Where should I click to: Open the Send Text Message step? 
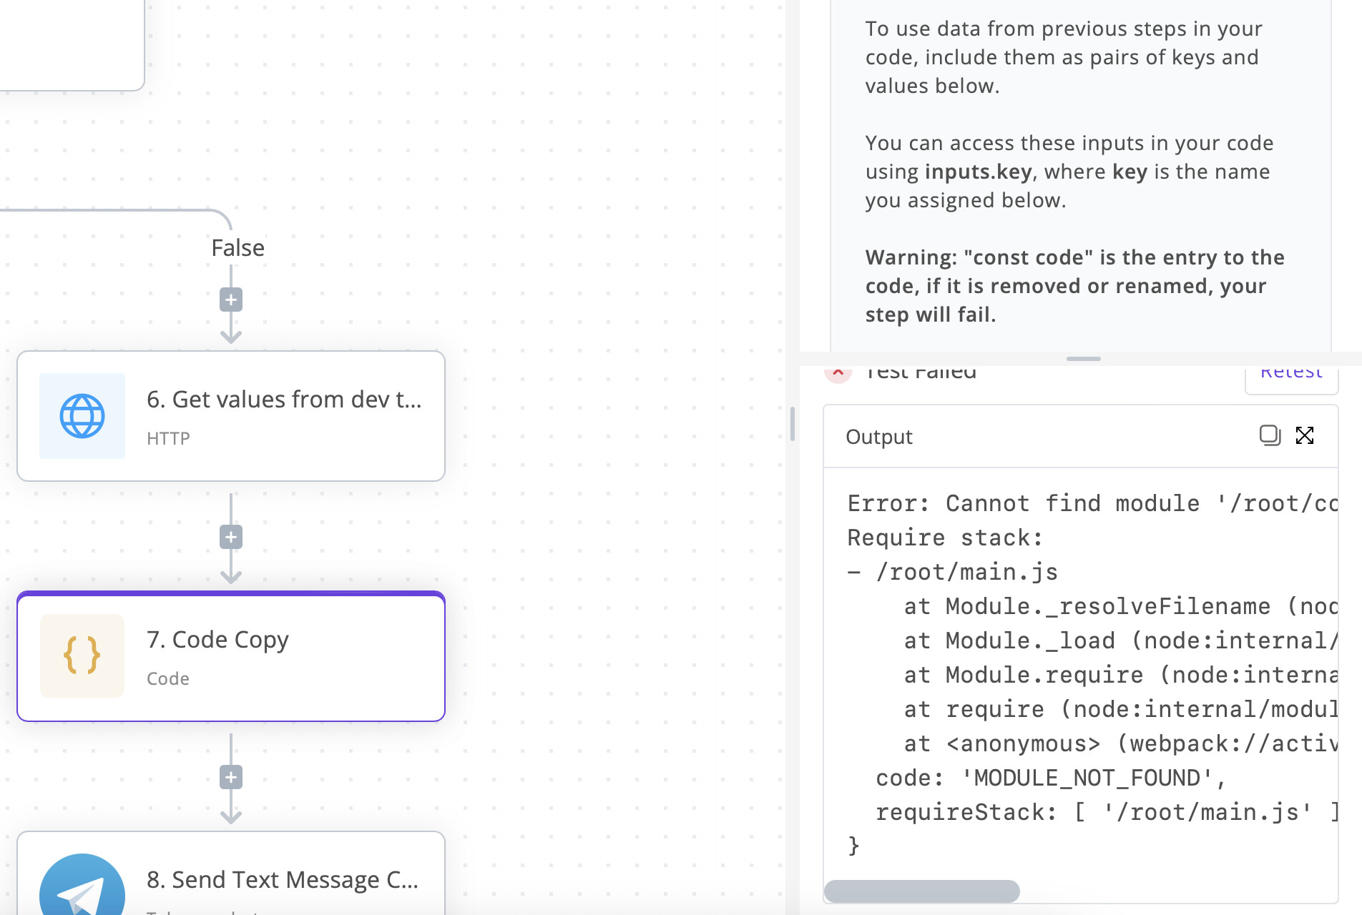click(282, 880)
